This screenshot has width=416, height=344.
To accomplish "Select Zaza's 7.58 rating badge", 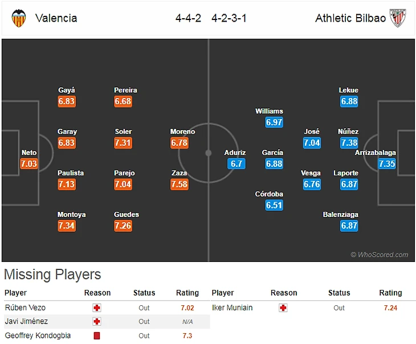I will [179, 185].
